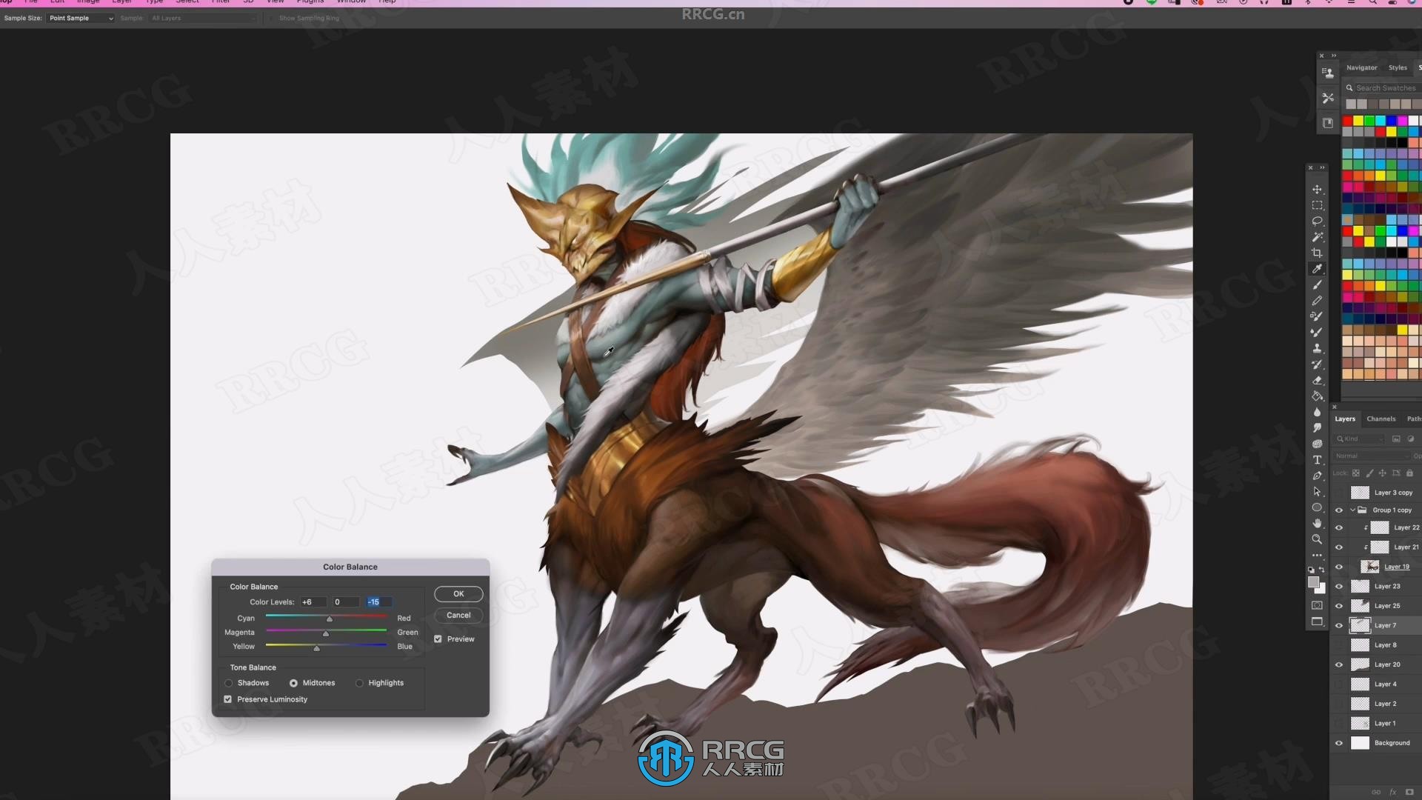Screen dimensions: 1422x800
Task: Collapse the swatches panel dock arrows
Action: [x=1334, y=56]
